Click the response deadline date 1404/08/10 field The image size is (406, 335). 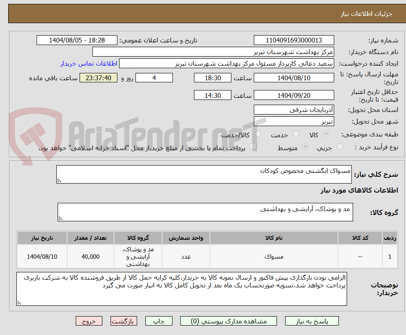(x=294, y=78)
